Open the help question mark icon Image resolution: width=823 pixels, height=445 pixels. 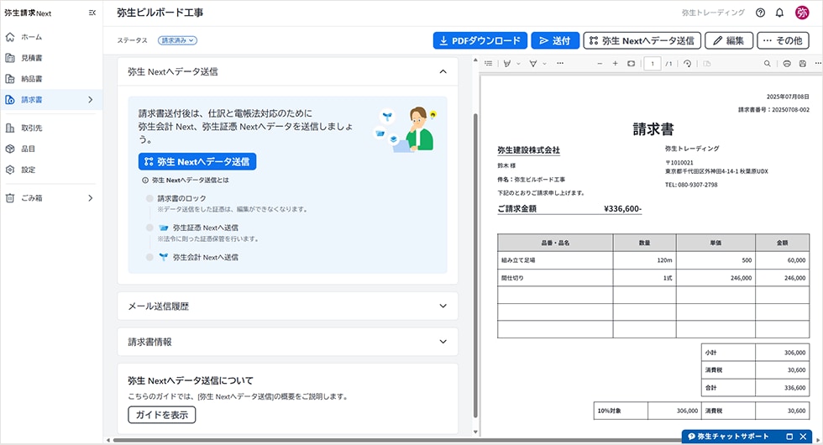pos(760,13)
